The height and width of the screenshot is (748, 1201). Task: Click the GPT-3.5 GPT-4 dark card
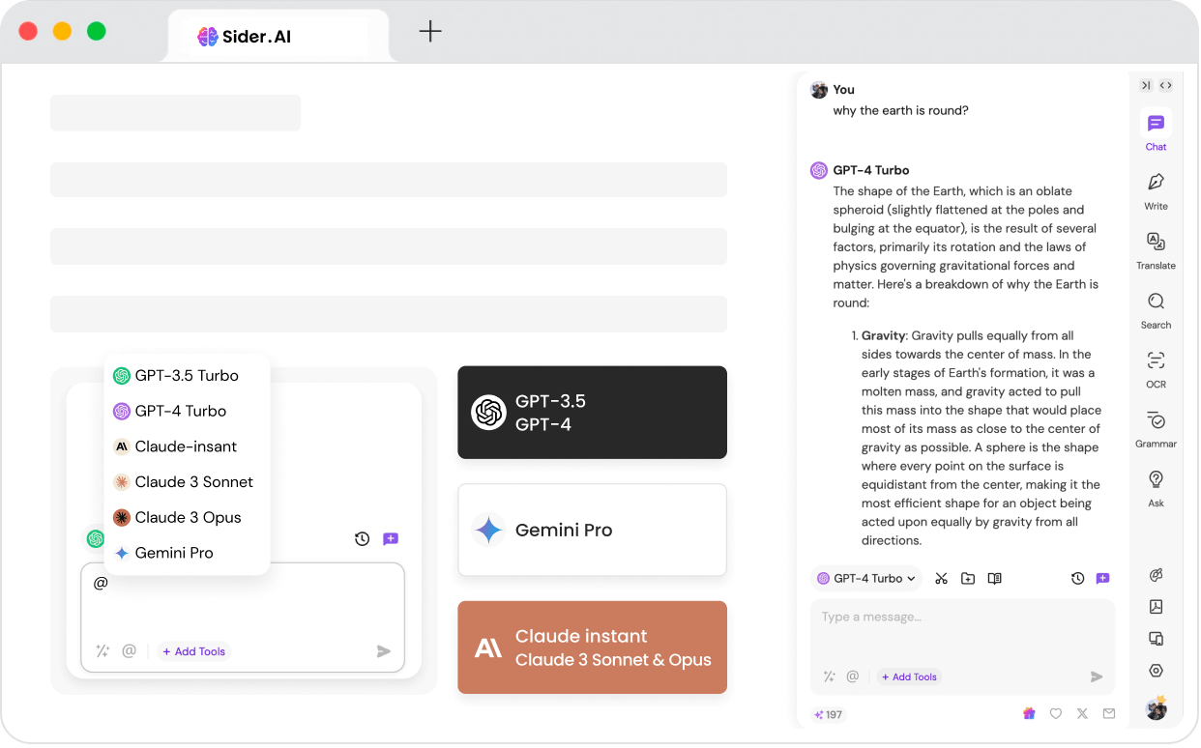(x=592, y=413)
